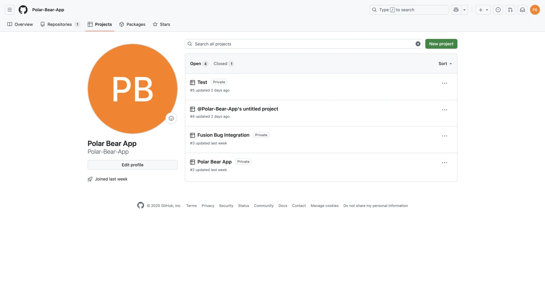Screen dimensions: 545x302
Task: Open the Pull requests icon in header
Action: pyautogui.click(x=510, y=10)
